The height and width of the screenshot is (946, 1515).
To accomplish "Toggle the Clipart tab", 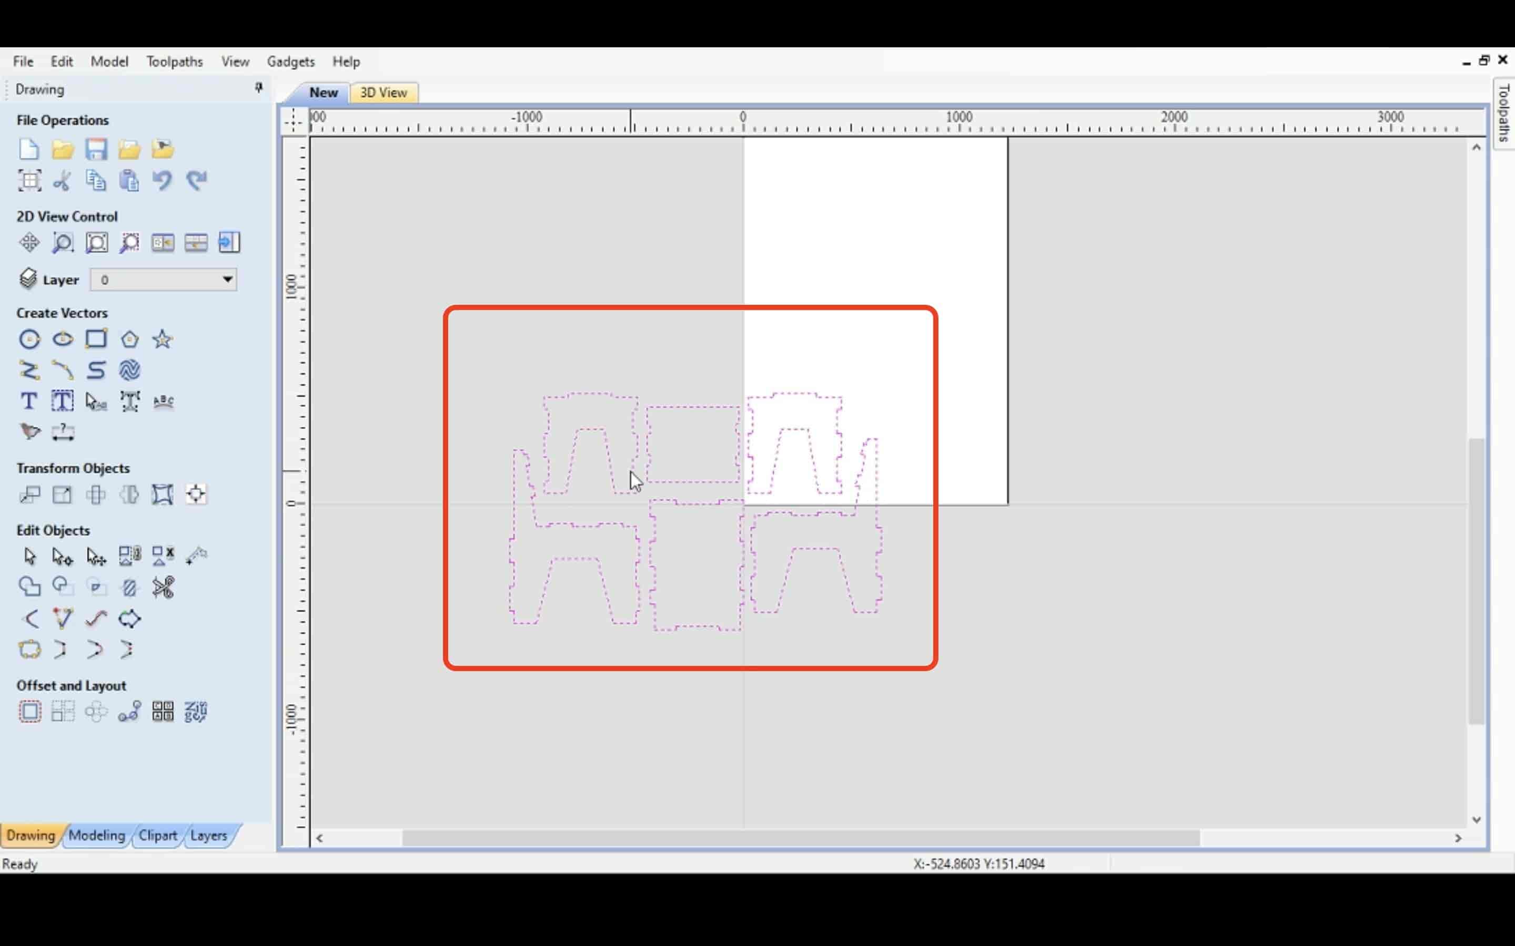I will [x=157, y=835].
